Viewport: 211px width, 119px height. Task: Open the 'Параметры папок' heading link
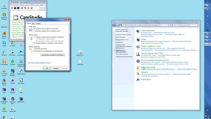pyautogui.click(x=148, y=67)
